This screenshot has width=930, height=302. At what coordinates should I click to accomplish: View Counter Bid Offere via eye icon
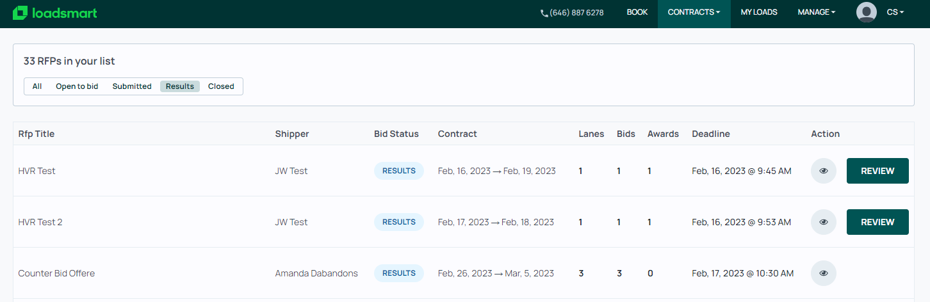[824, 273]
